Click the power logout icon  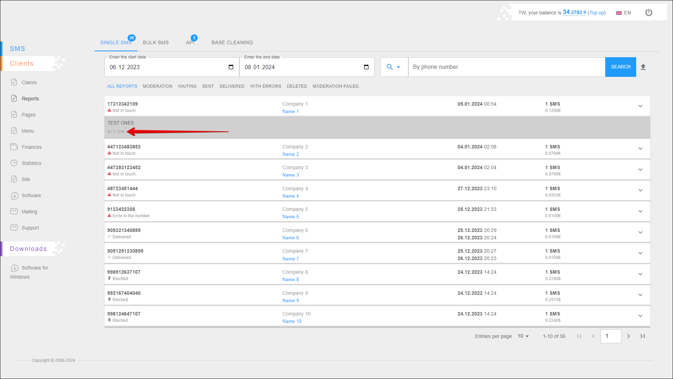point(648,13)
